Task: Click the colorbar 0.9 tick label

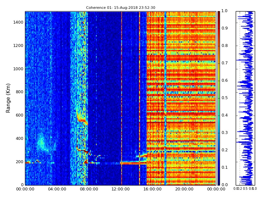Action: (x=225, y=28)
